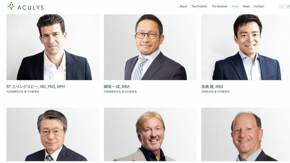
Task: Open 高橋 健 portrait photo
Action: [x=246, y=47]
